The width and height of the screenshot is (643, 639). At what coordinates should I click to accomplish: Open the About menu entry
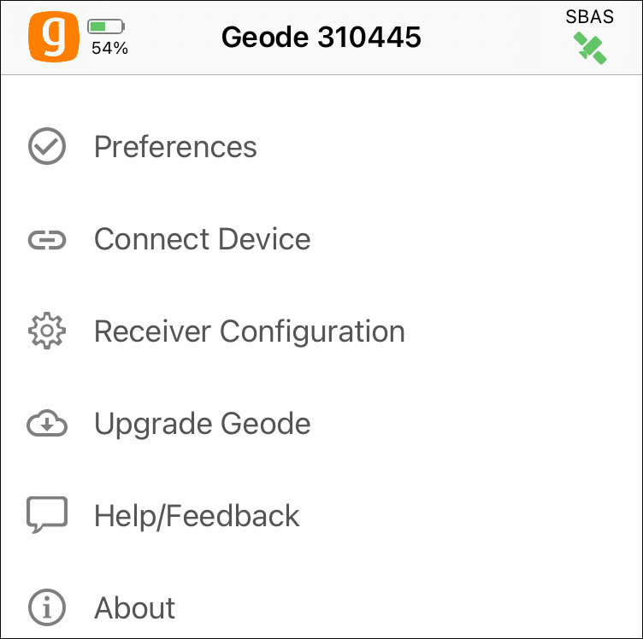click(134, 608)
